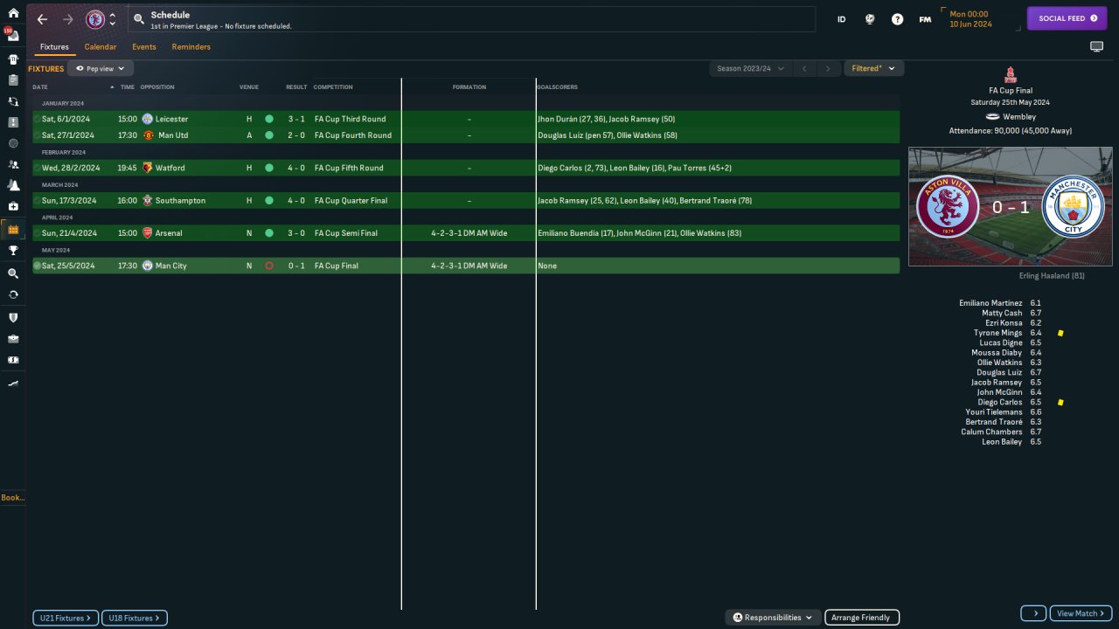Open the briefcase sidebar icon
Image resolution: width=1119 pixels, height=629 pixels.
[x=13, y=339]
